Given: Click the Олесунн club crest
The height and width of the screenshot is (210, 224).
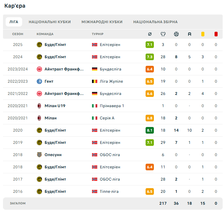Looking at the screenshot, I should pos(39,155).
